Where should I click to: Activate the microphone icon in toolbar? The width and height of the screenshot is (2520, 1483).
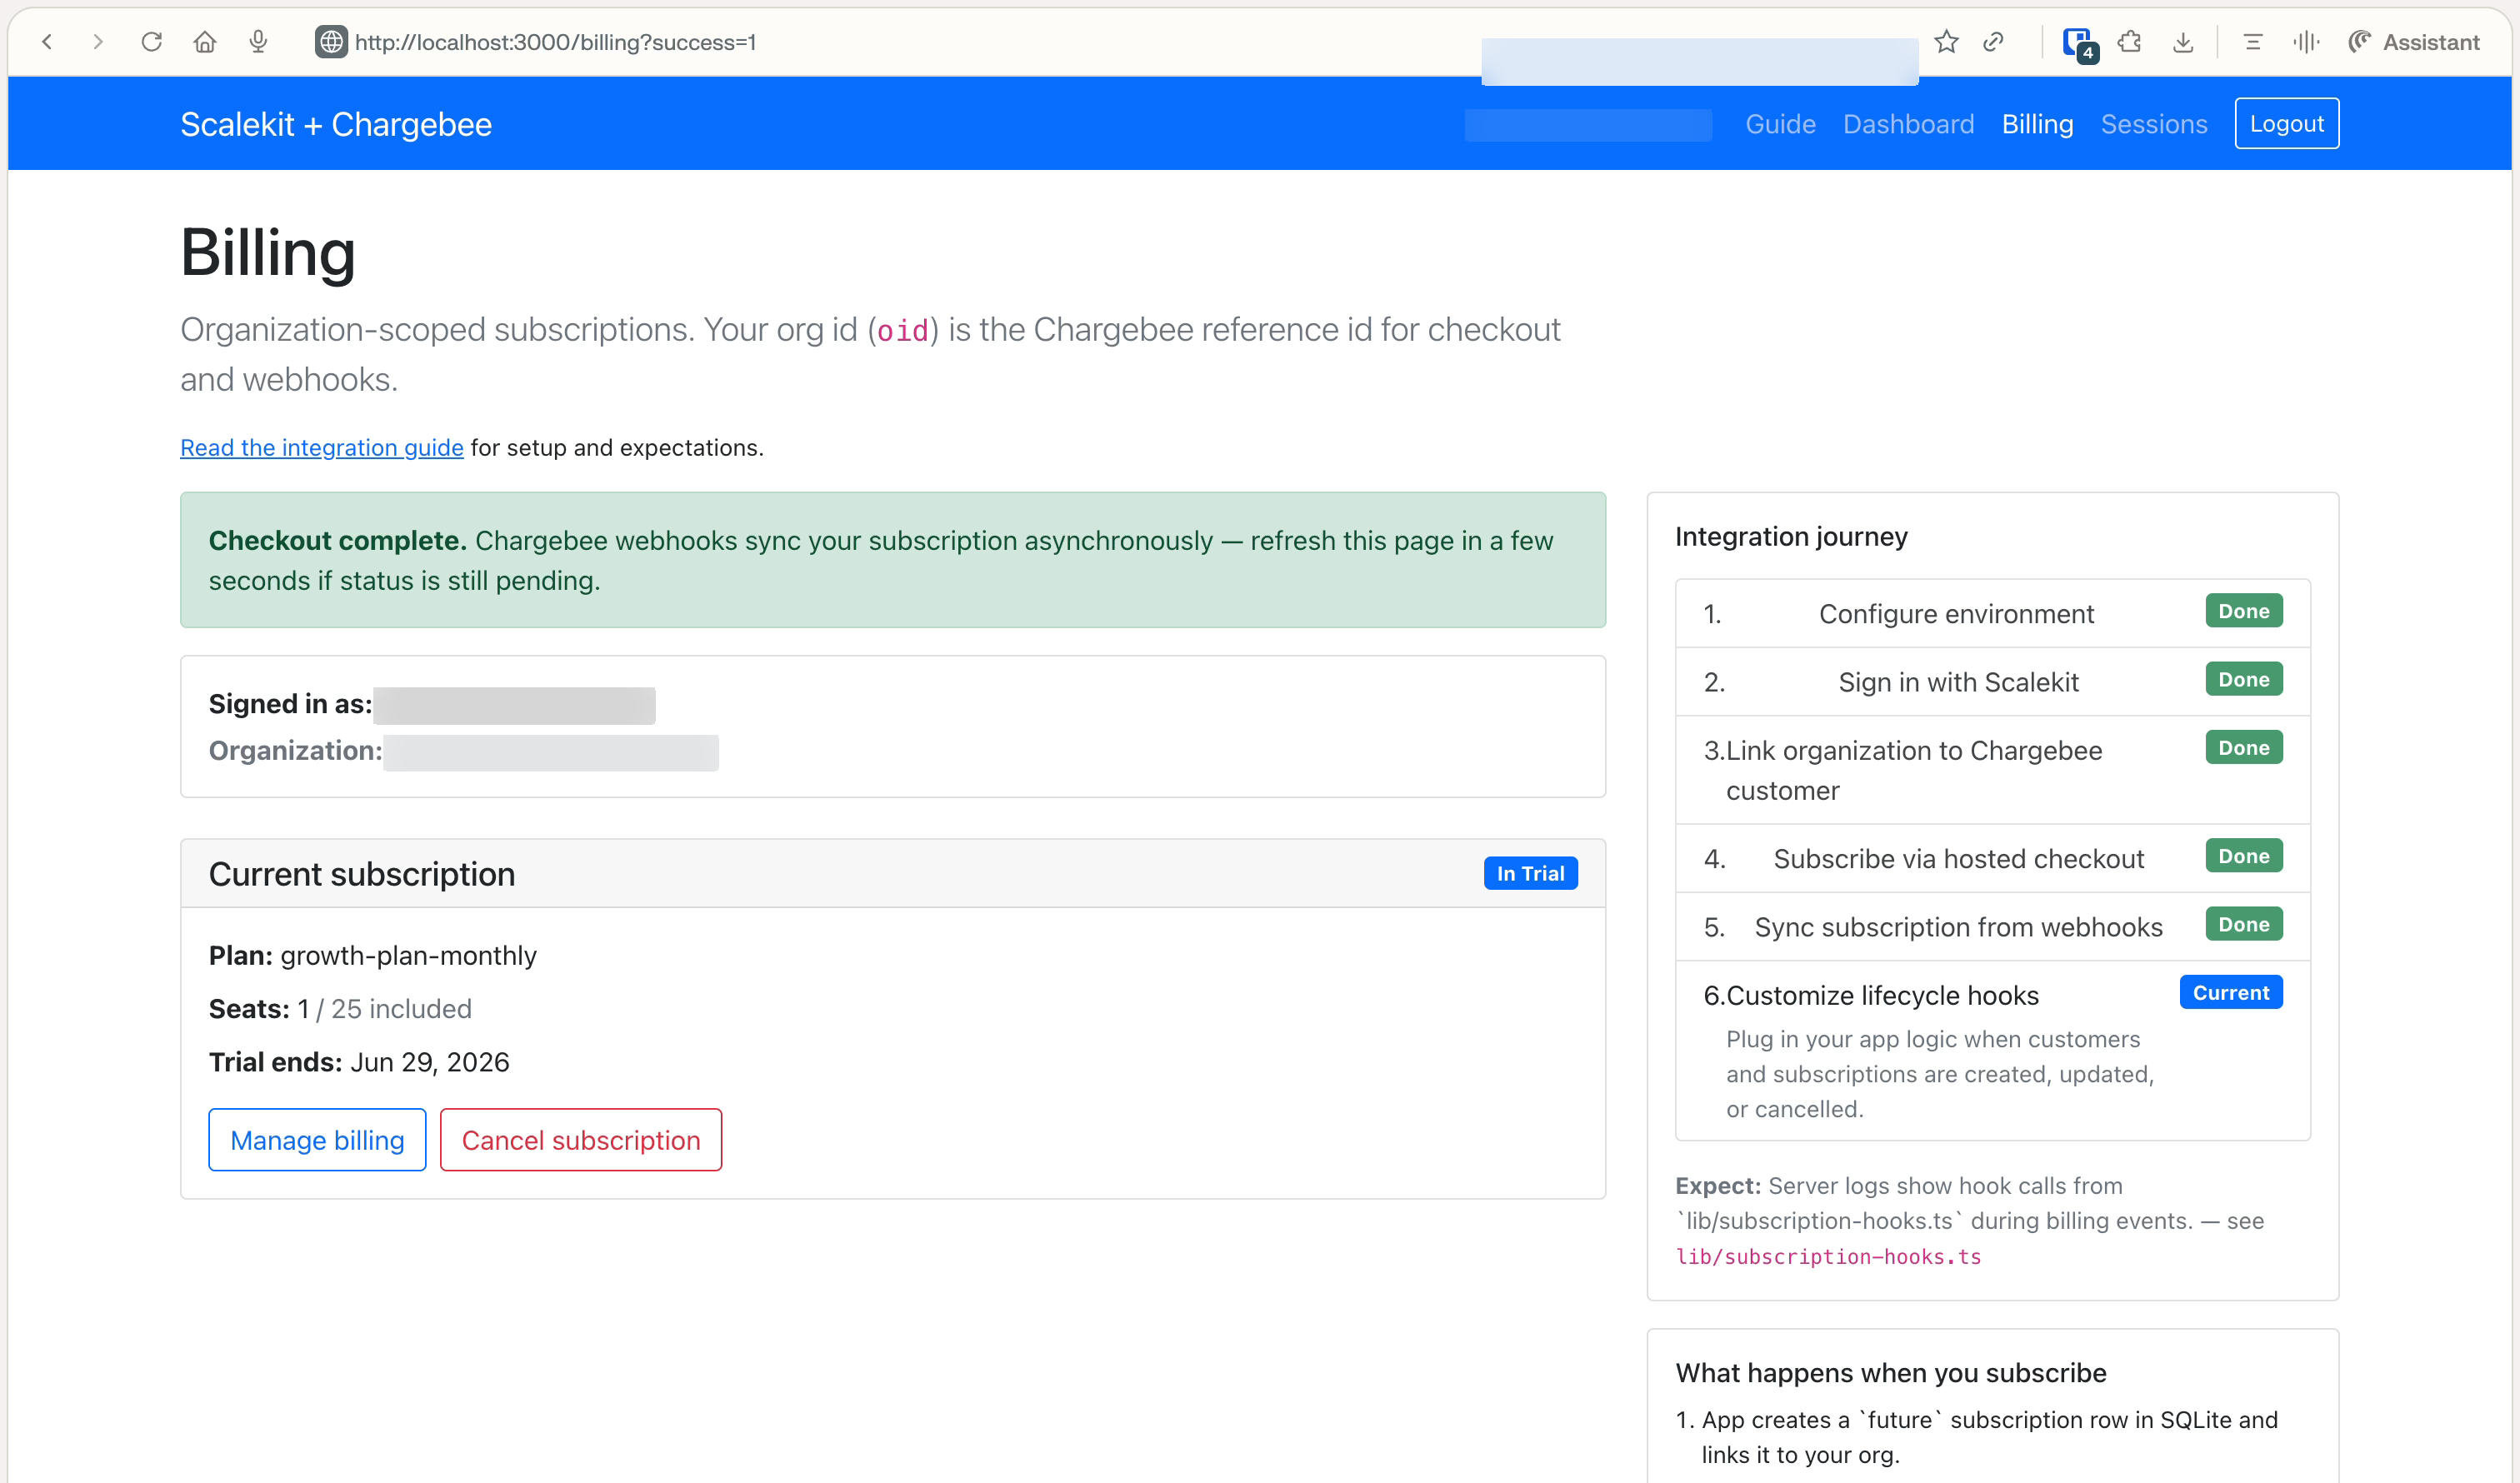pos(258,42)
